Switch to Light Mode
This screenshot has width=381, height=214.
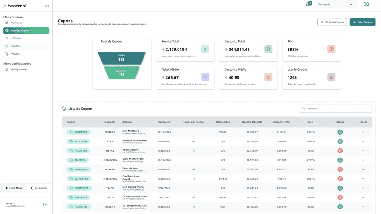coord(14,188)
